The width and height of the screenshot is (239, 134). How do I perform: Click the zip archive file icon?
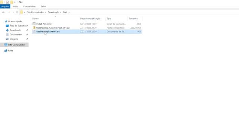34,28
